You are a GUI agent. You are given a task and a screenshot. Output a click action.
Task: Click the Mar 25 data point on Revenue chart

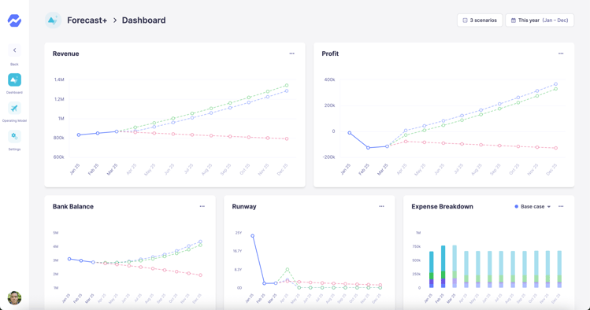point(117,131)
